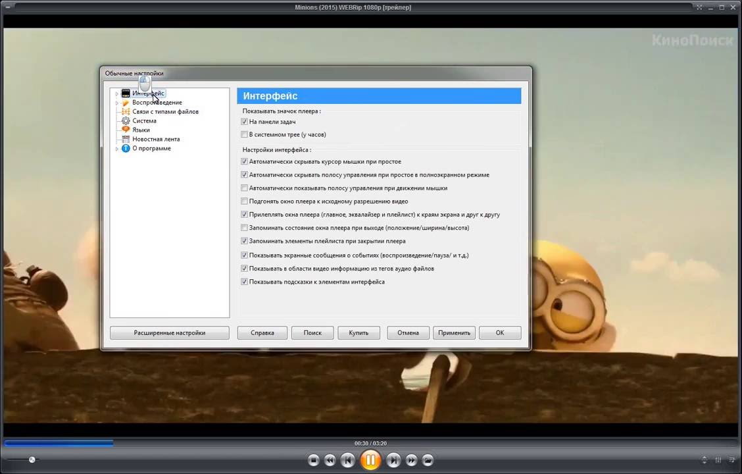Click the Справка button
The width and height of the screenshot is (742, 474).
point(262,333)
